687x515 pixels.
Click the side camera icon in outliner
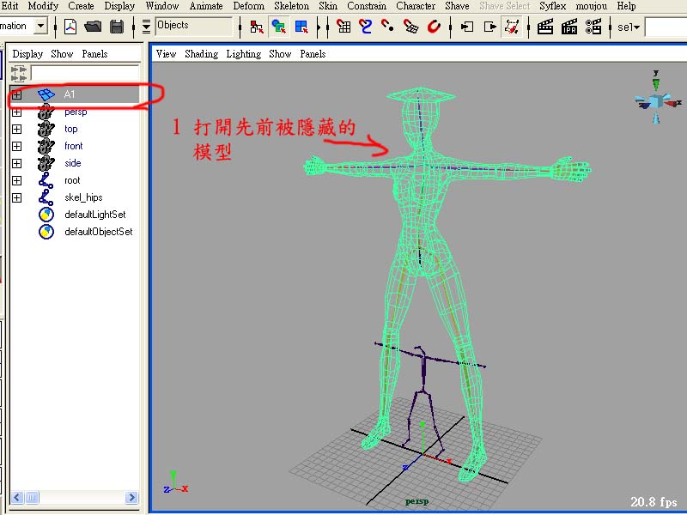[46, 163]
